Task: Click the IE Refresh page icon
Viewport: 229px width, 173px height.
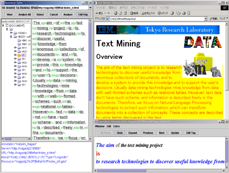Action: pos(120,13)
